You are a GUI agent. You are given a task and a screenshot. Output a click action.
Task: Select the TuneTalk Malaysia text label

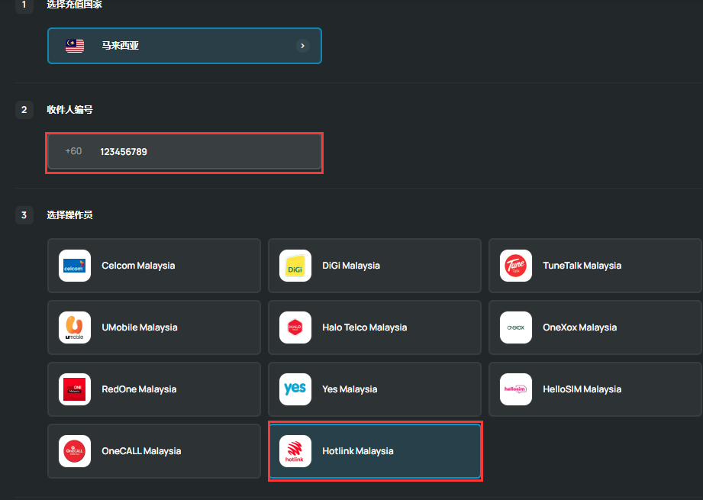[x=582, y=266]
